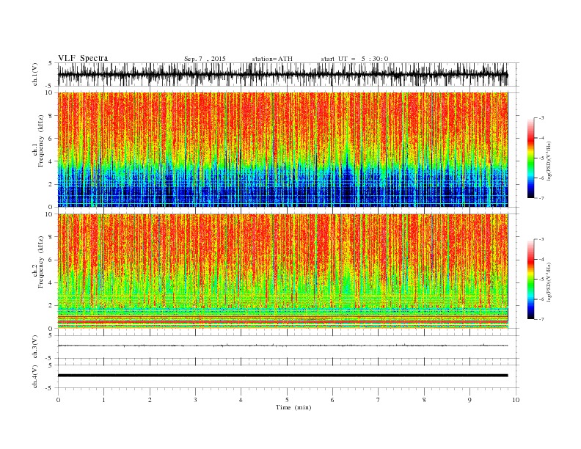Viewport: 581px width, 449px height.
Task: Click the time axis tick label "4"
Action: (241, 400)
